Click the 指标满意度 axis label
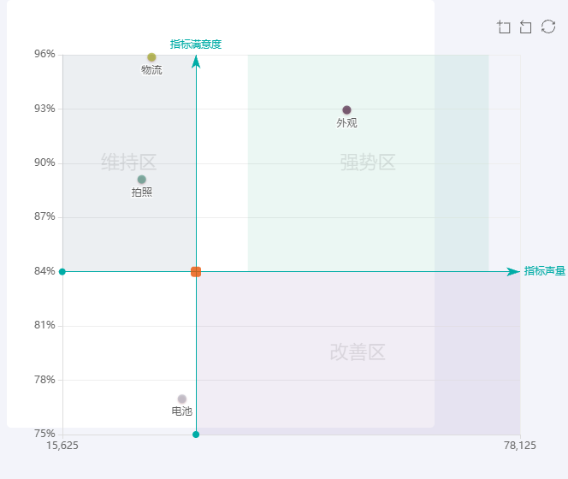Image resolution: width=568 pixels, height=479 pixels. point(196,44)
